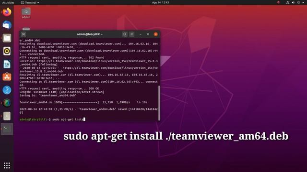The width and height of the screenshot is (307, 172).
Task: Click the red recording indicator in top bar
Action: 278,2
